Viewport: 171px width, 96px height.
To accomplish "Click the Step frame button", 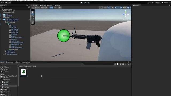I will point(88,3).
